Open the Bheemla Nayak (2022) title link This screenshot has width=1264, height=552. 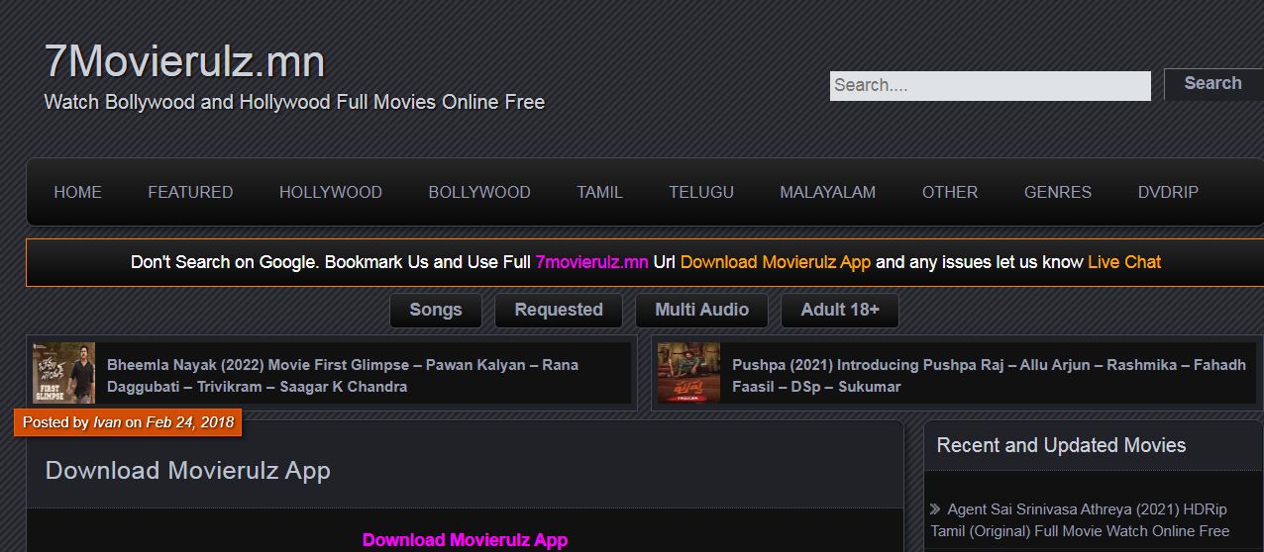pos(343,376)
